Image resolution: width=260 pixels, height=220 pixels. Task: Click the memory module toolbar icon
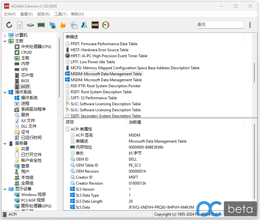41,25
